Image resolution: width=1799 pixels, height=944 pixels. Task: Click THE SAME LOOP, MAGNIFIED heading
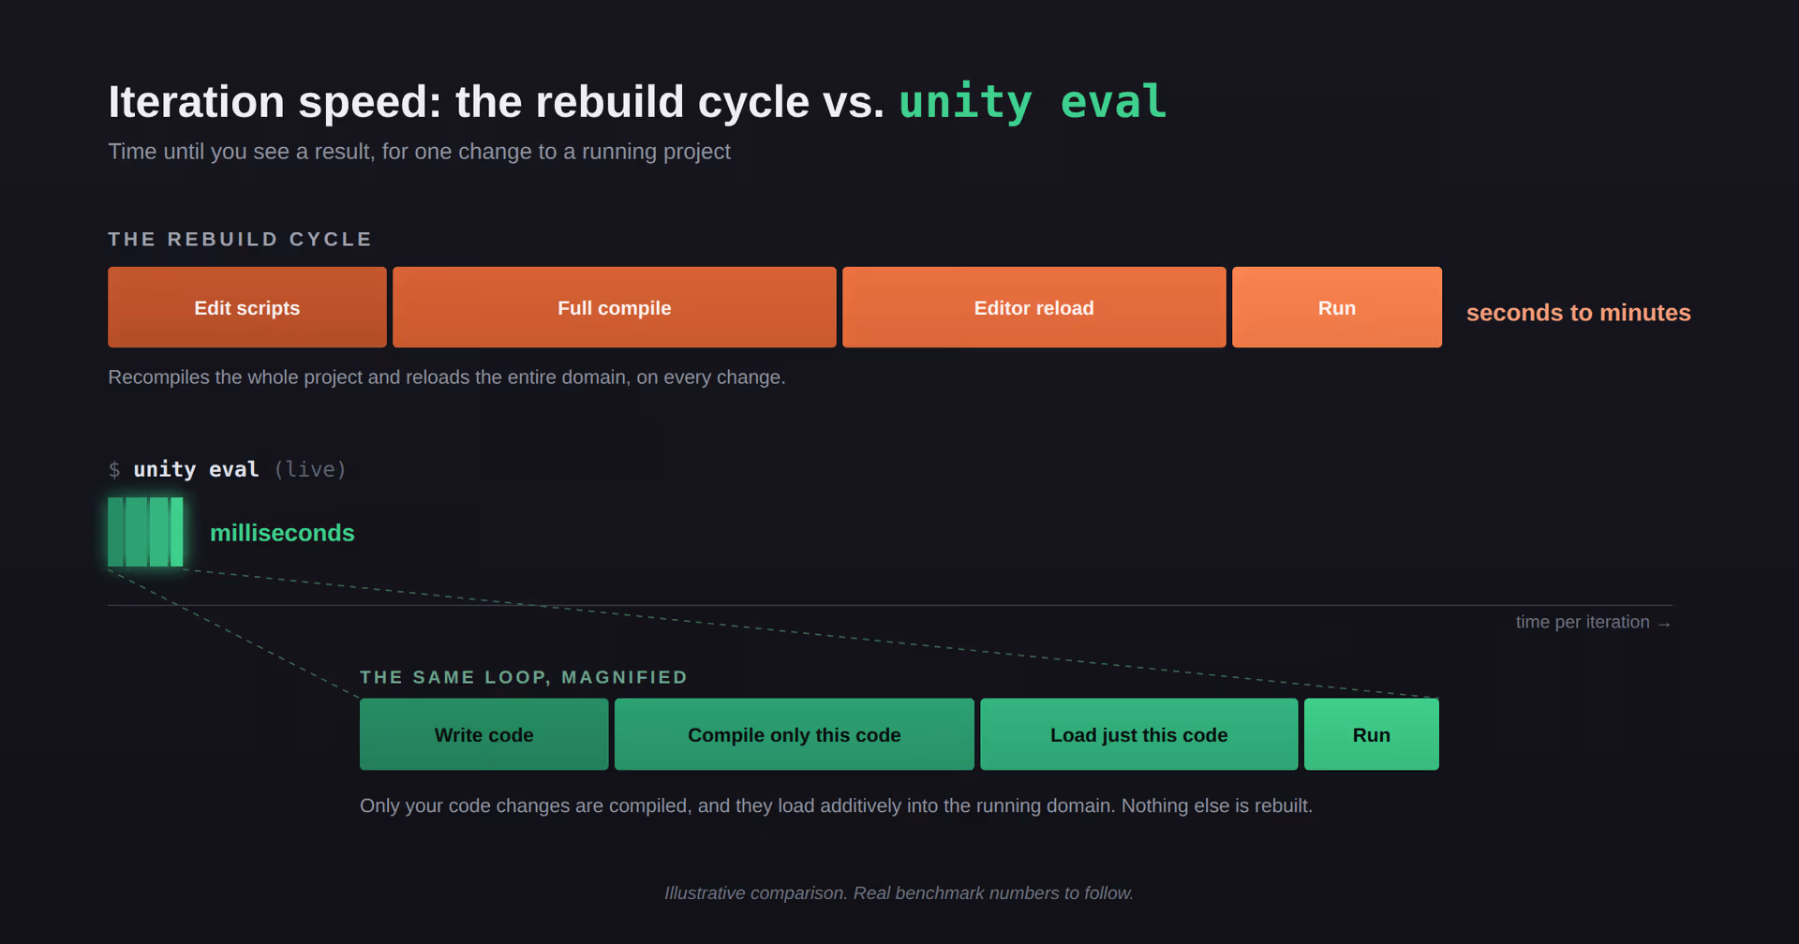[524, 677]
